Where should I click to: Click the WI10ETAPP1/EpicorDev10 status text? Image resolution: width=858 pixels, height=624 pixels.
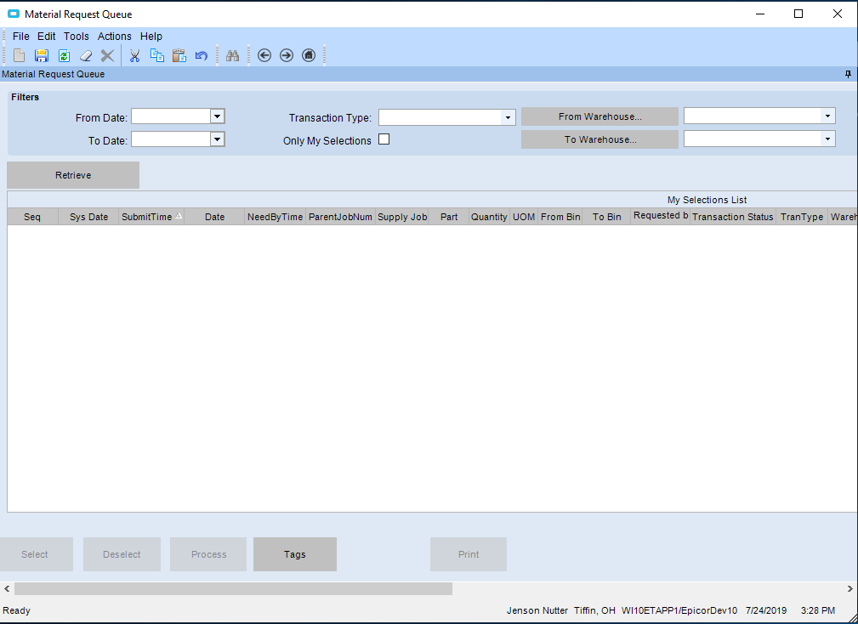click(x=679, y=610)
